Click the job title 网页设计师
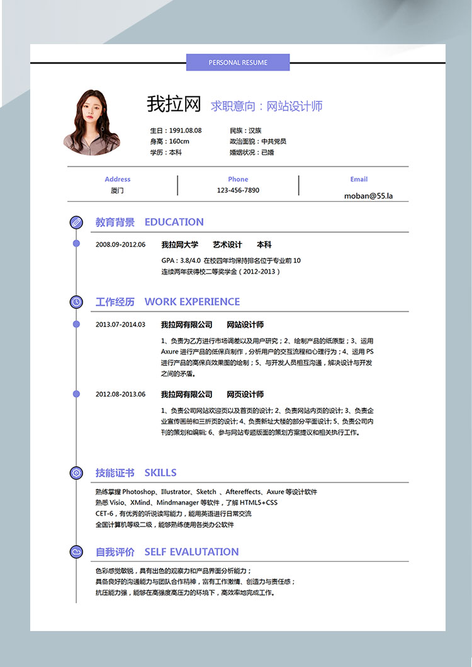 [245, 394]
